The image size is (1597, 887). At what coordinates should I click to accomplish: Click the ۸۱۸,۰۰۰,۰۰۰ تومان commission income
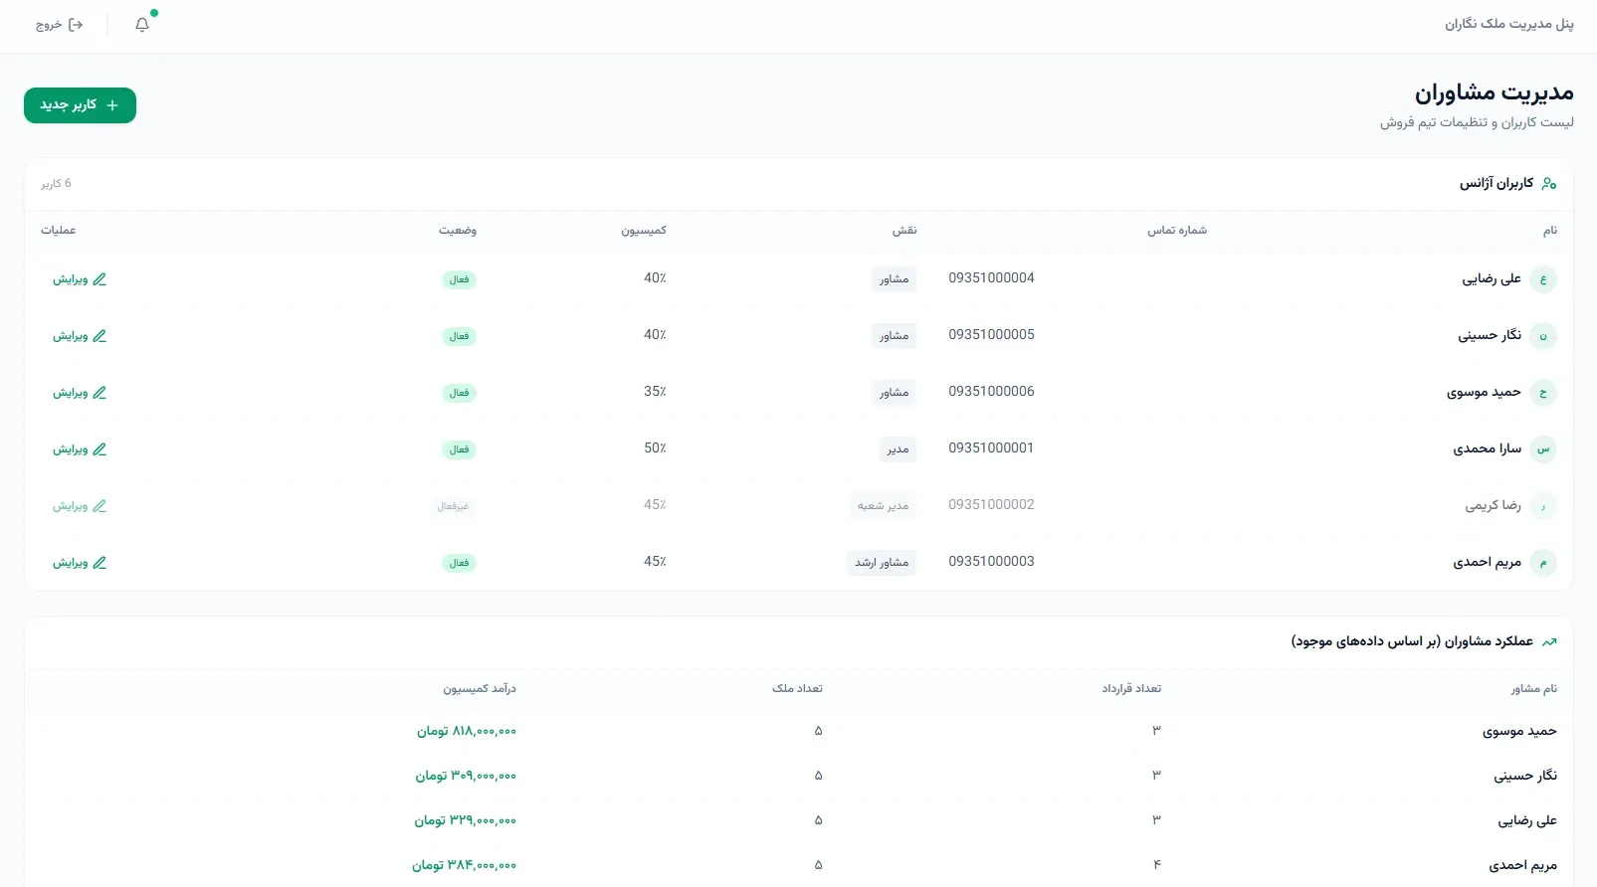(x=467, y=732)
